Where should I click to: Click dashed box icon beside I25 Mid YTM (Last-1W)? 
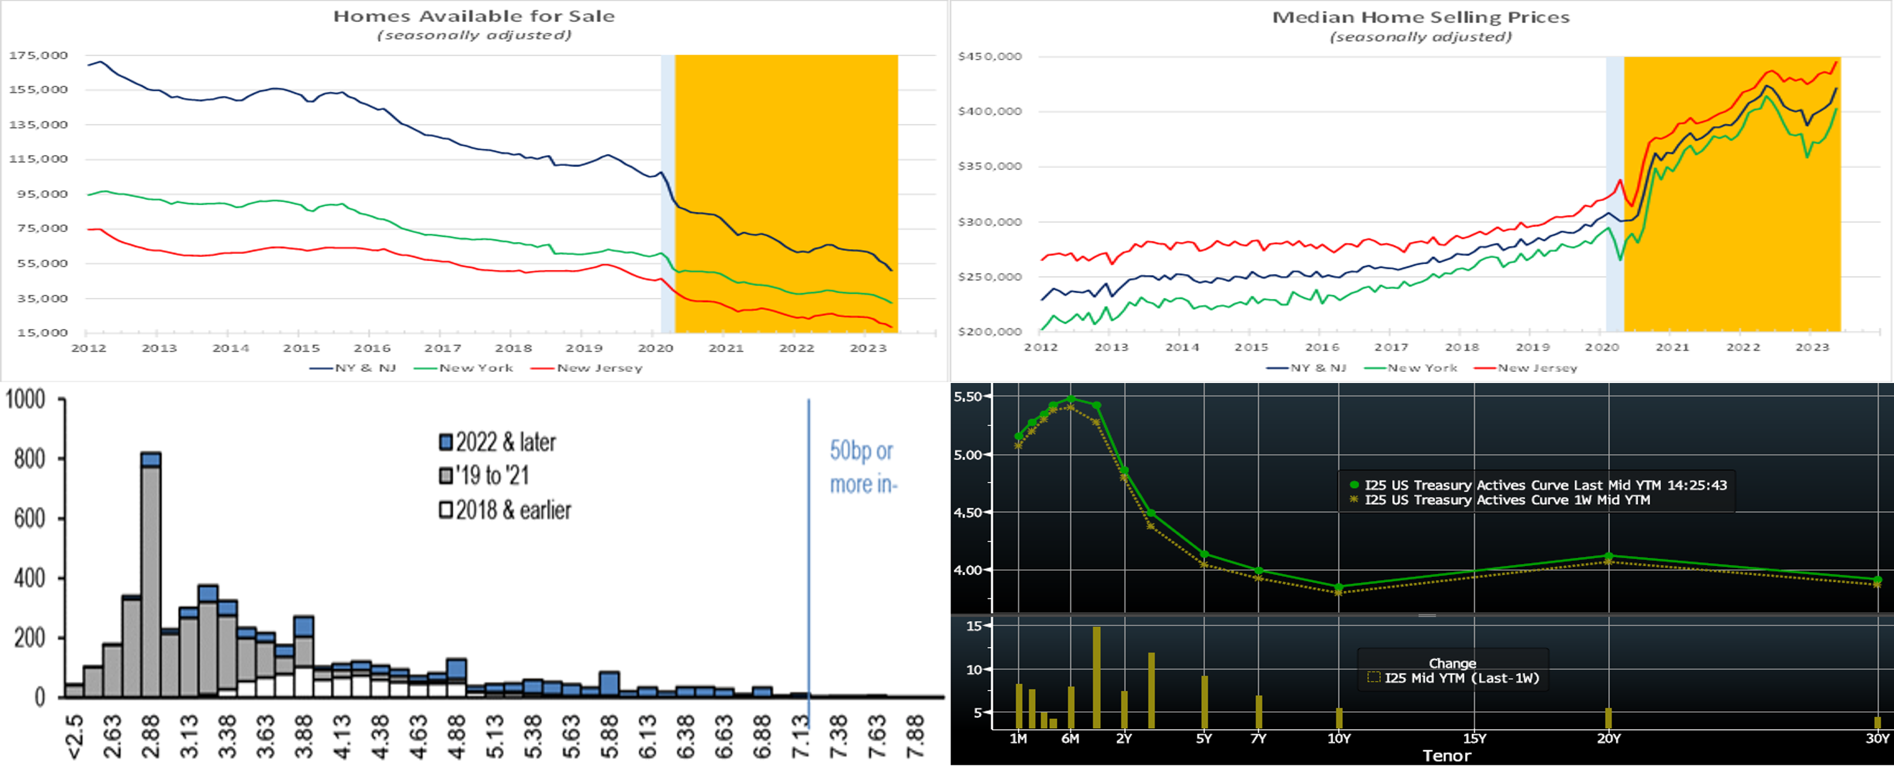(1374, 678)
